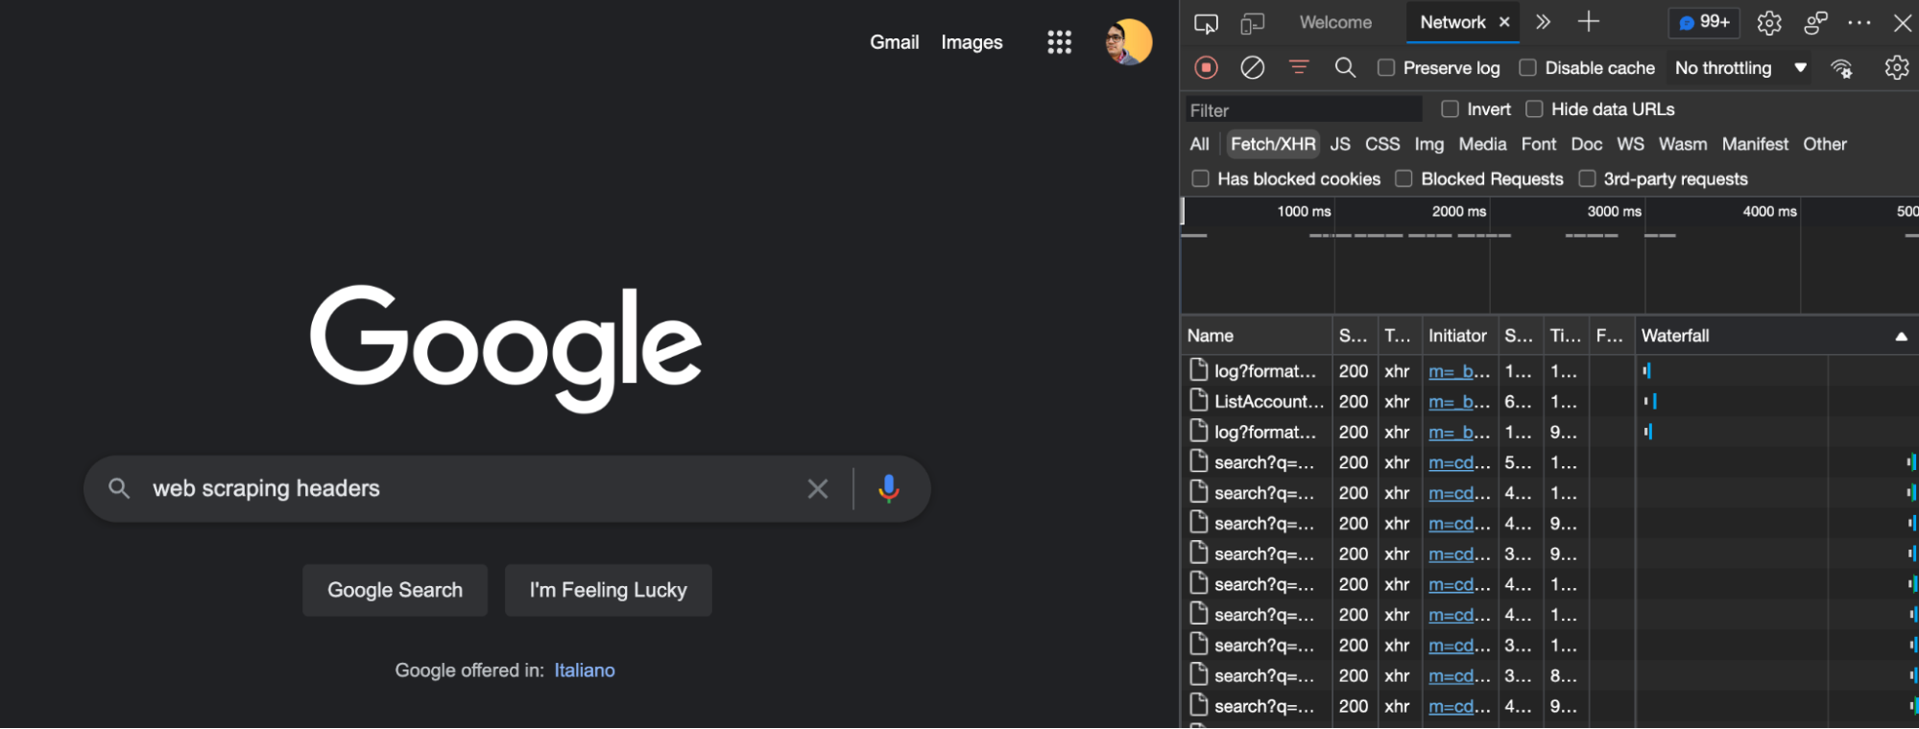Open the Google apps grid icon
This screenshot has width=1919, height=729.
(x=1059, y=42)
